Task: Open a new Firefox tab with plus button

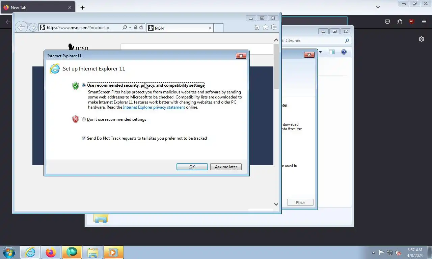Action: point(82,7)
